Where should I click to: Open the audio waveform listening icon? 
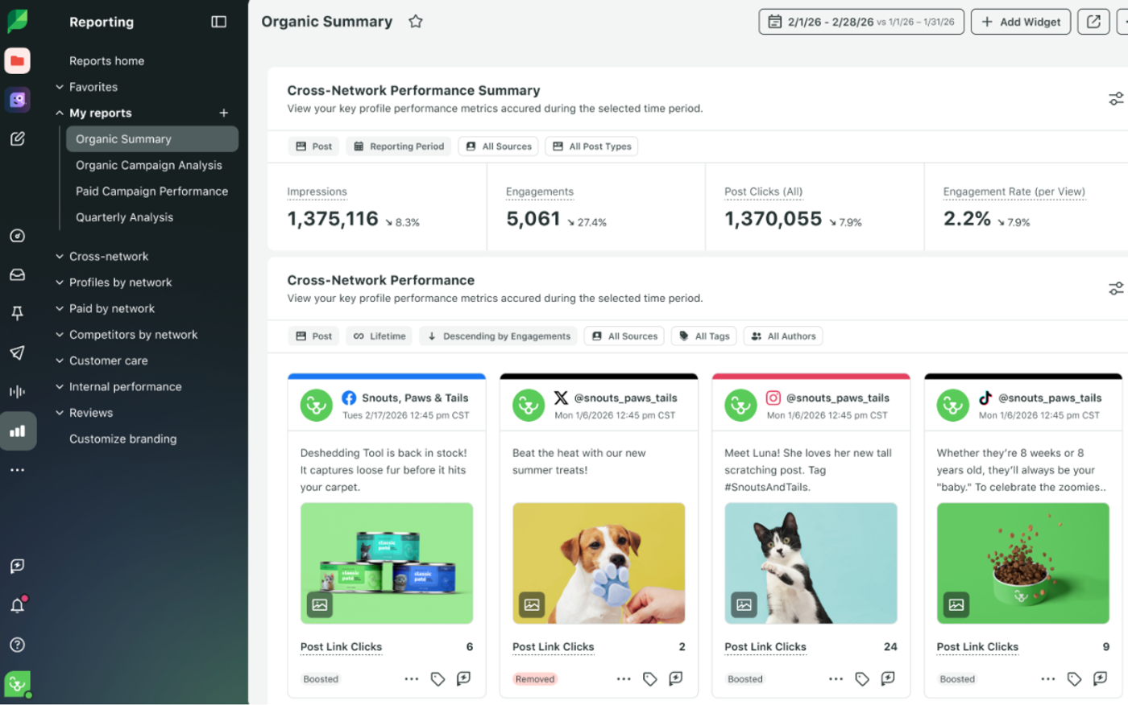click(18, 392)
